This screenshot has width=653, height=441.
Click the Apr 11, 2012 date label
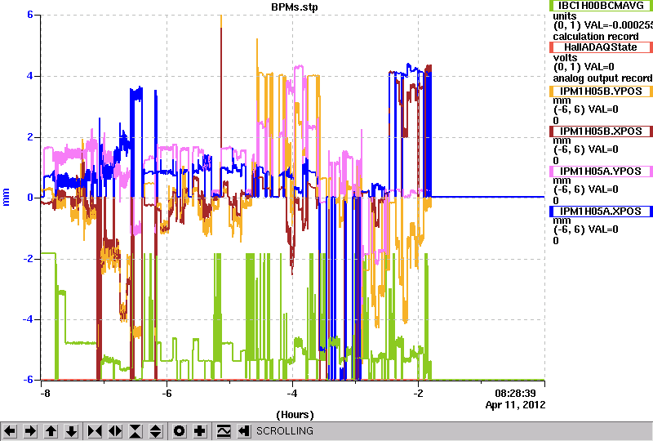tap(515, 405)
